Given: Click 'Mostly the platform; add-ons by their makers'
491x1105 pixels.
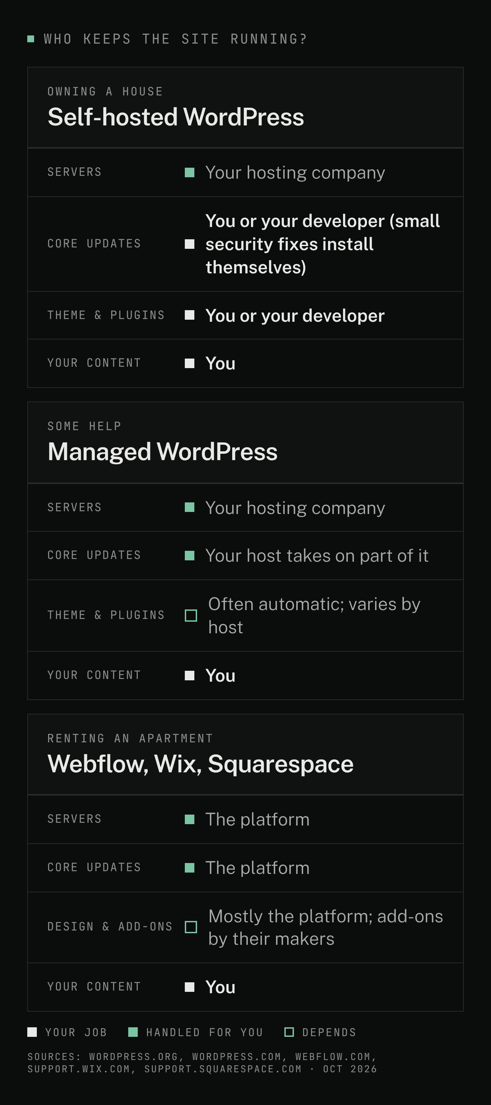Looking at the screenshot, I should (326, 927).
